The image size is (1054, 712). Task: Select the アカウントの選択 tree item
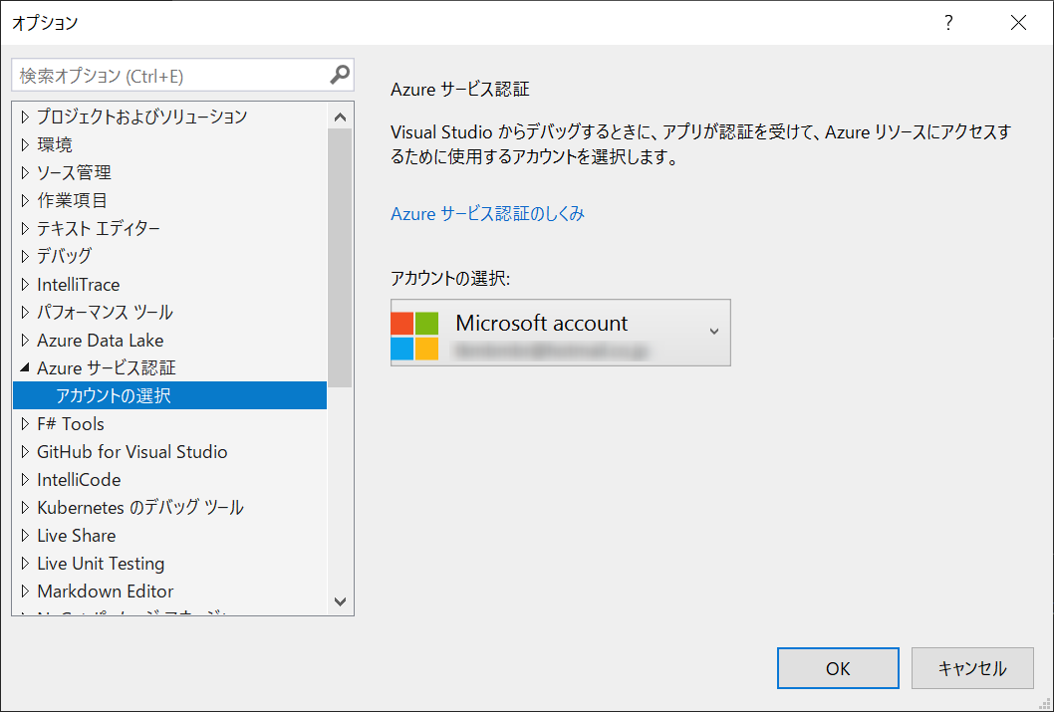[x=169, y=395]
